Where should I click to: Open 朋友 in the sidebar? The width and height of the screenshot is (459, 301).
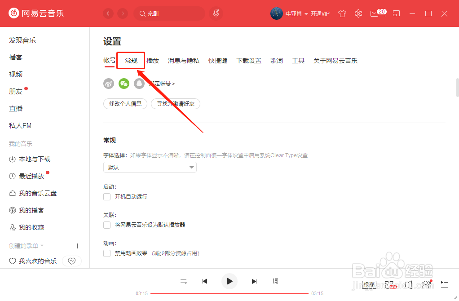tap(16, 91)
